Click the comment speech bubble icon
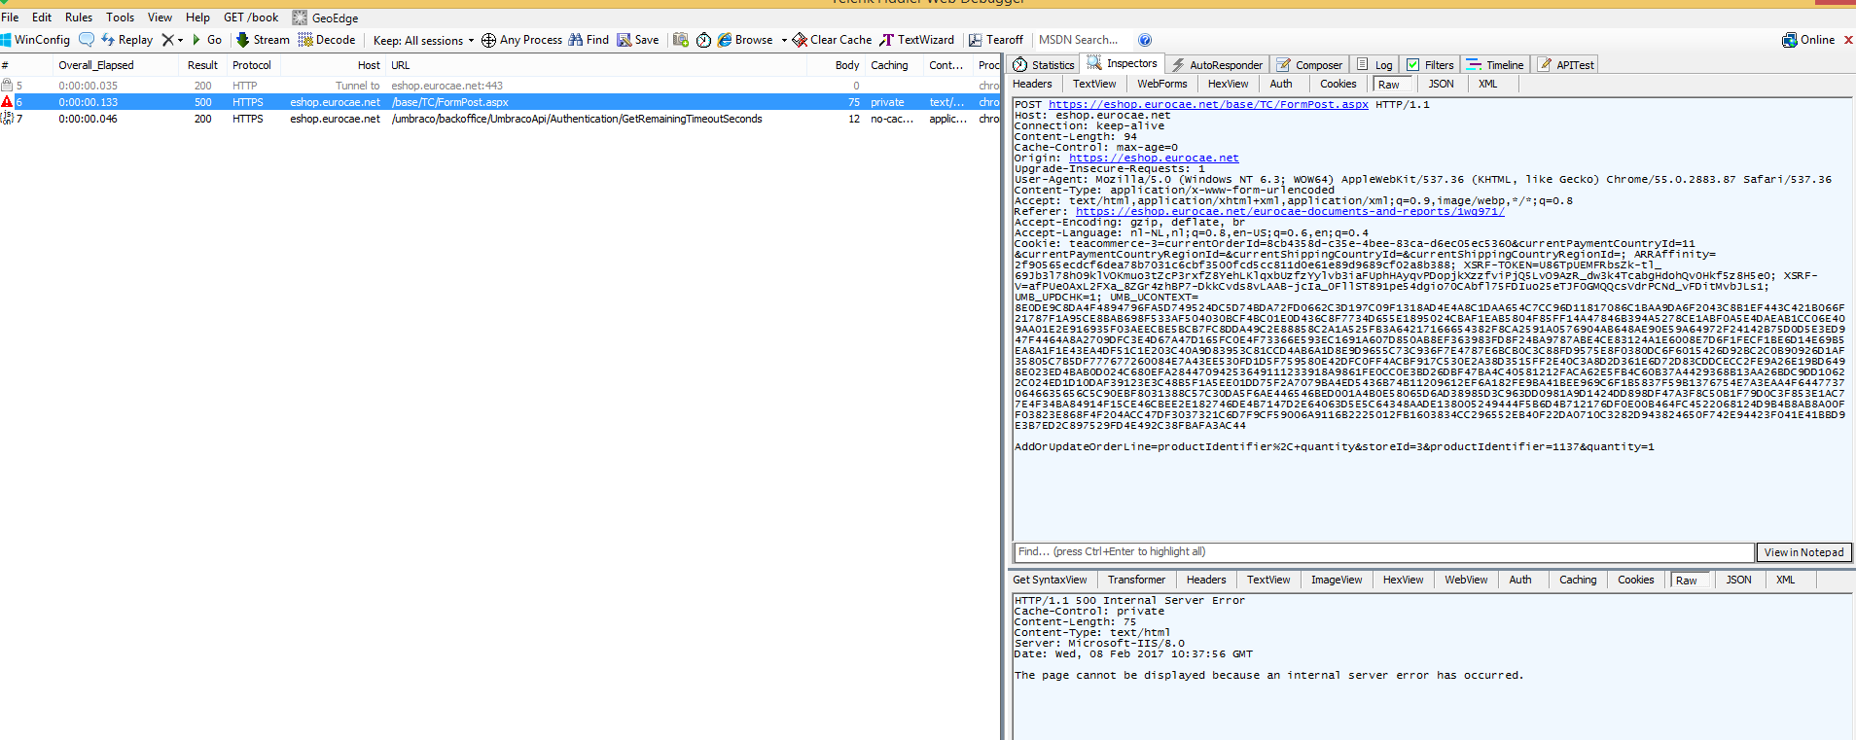The image size is (1856, 740). point(87,40)
